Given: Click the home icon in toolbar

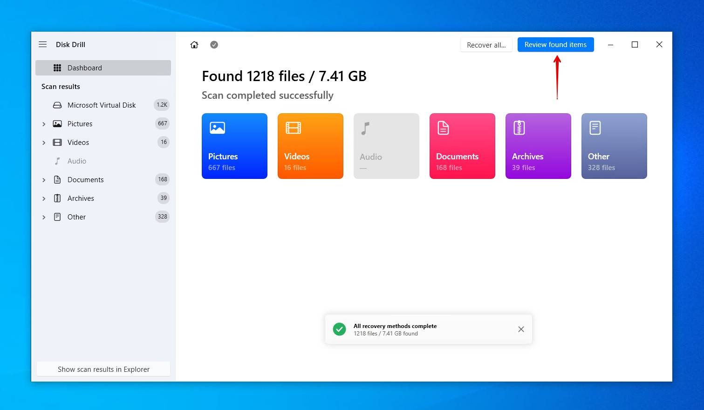Looking at the screenshot, I should (194, 45).
